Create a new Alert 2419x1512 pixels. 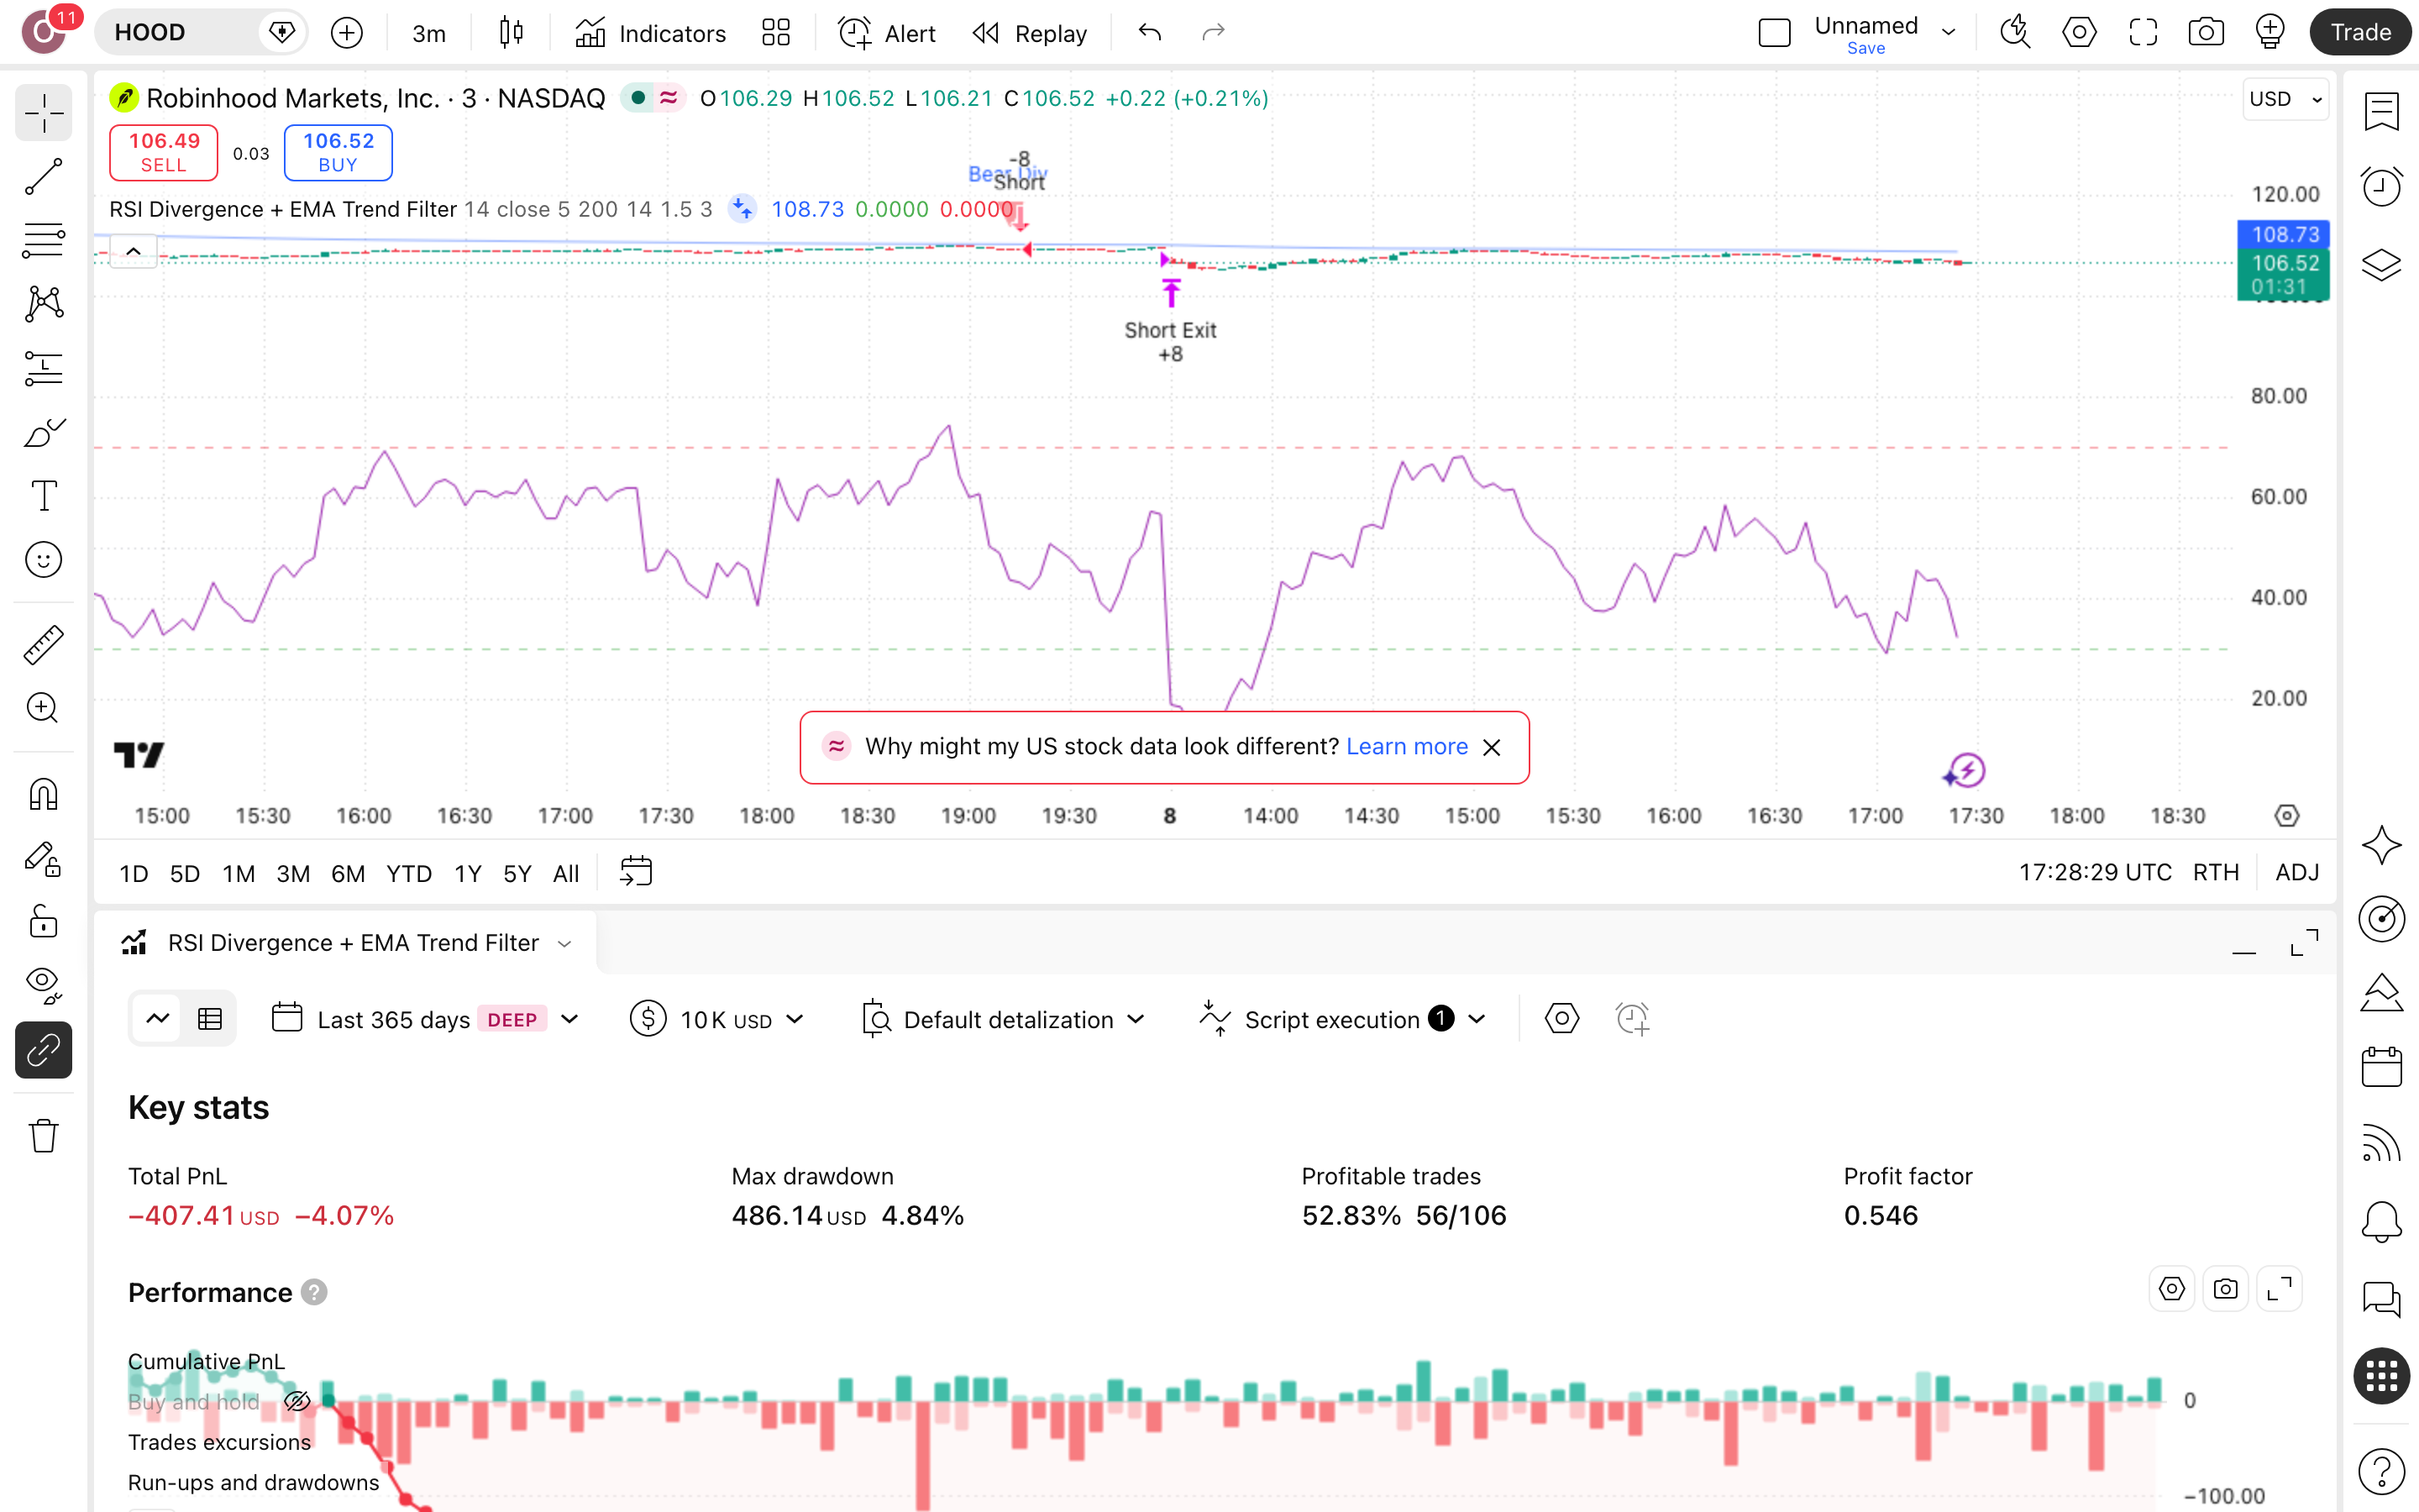(x=887, y=33)
